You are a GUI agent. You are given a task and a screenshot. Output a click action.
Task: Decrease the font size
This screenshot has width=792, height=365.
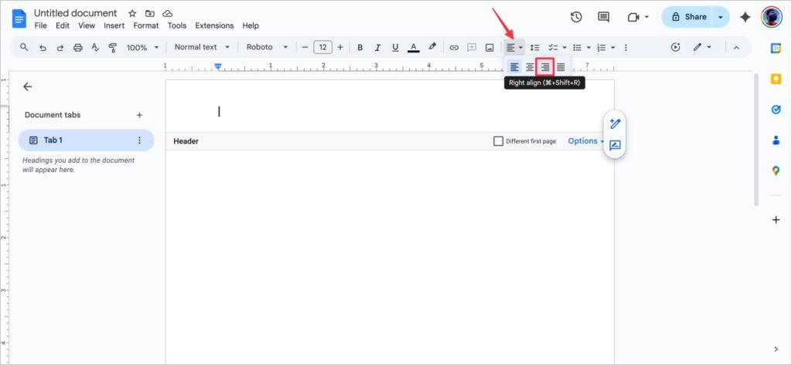(x=305, y=47)
